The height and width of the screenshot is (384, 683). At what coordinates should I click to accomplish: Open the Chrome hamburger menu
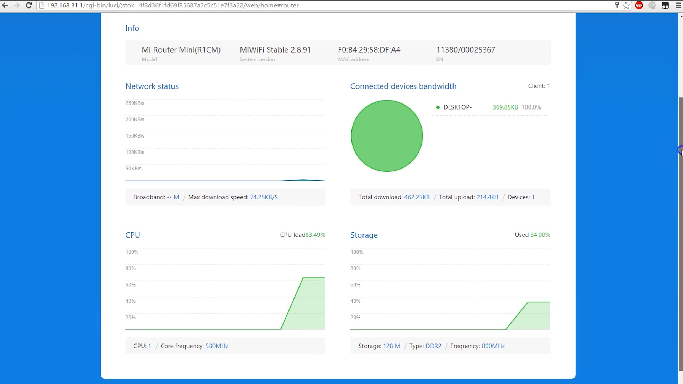click(678, 5)
